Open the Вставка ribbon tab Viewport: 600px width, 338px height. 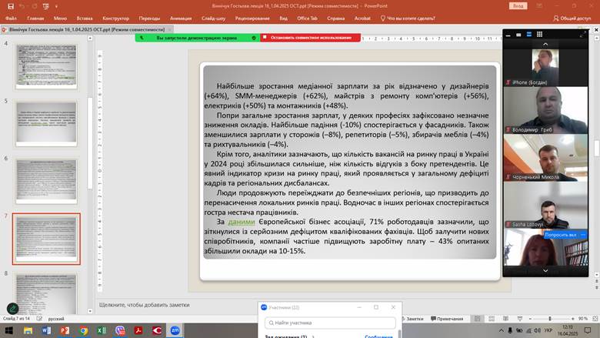[85, 18]
